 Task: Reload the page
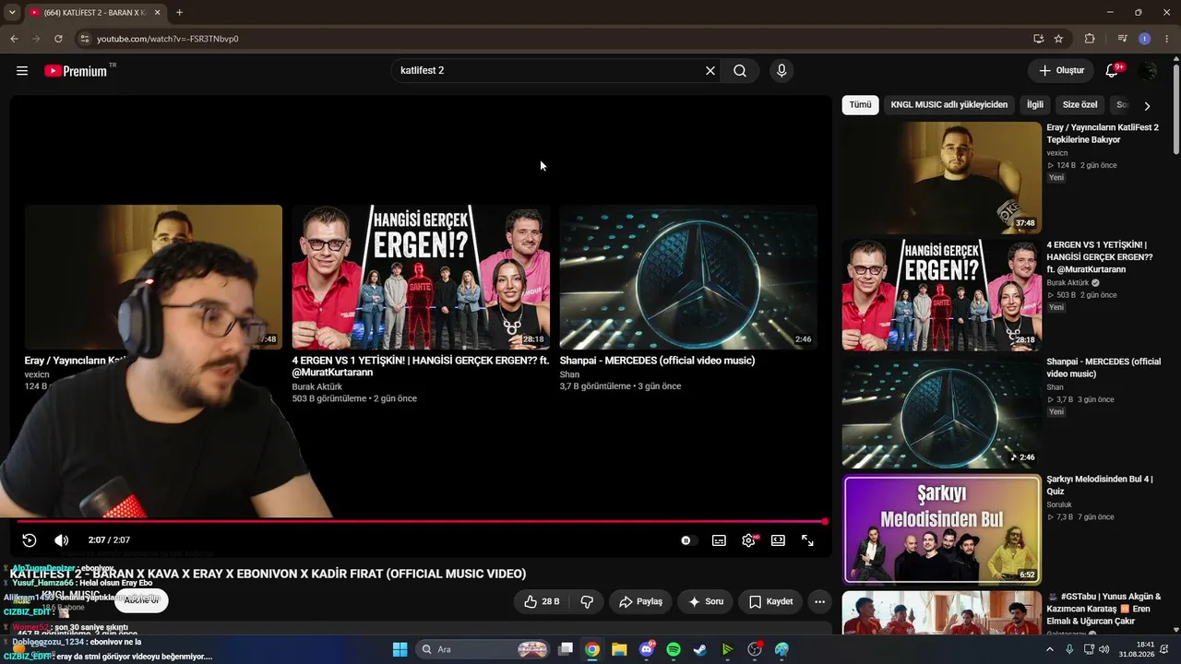click(58, 39)
